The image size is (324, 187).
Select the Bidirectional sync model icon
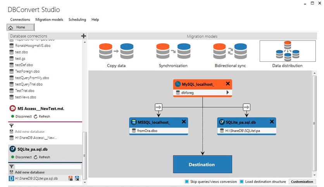tap(230, 51)
